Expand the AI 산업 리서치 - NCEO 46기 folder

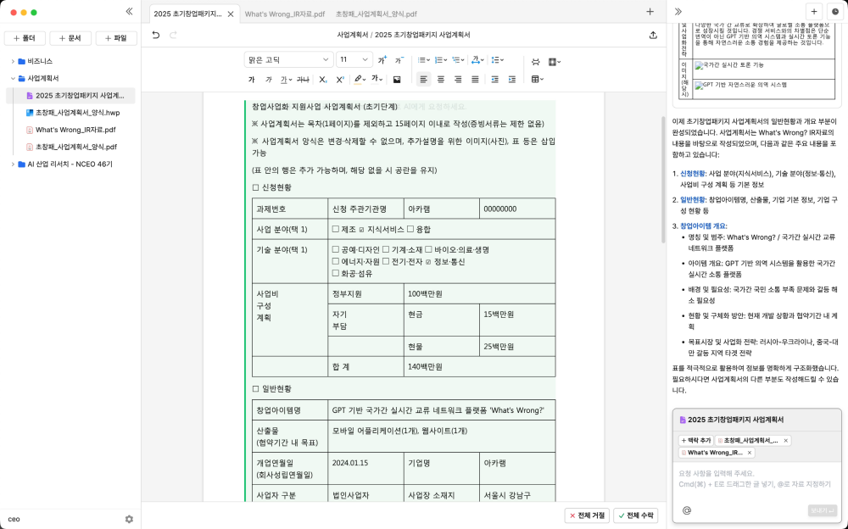pyautogui.click(x=13, y=164)
